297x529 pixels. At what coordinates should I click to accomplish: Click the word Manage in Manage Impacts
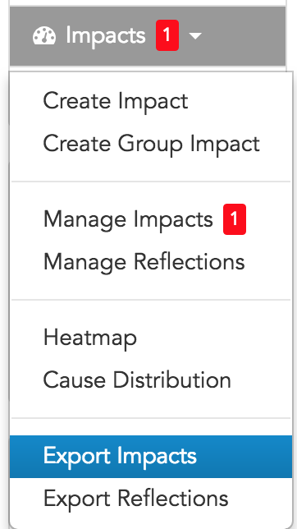86,221
